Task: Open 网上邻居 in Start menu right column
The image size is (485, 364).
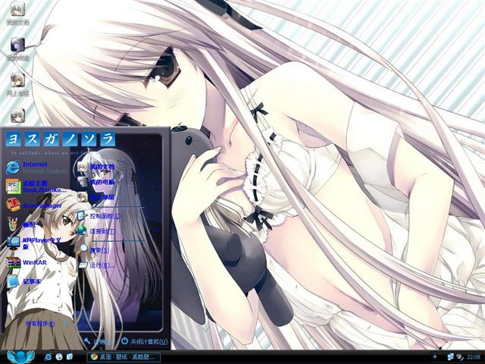Action: click(x=96, y=196)
